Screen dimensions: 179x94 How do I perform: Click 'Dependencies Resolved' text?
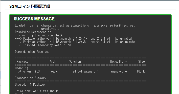(x=32, y=52)
